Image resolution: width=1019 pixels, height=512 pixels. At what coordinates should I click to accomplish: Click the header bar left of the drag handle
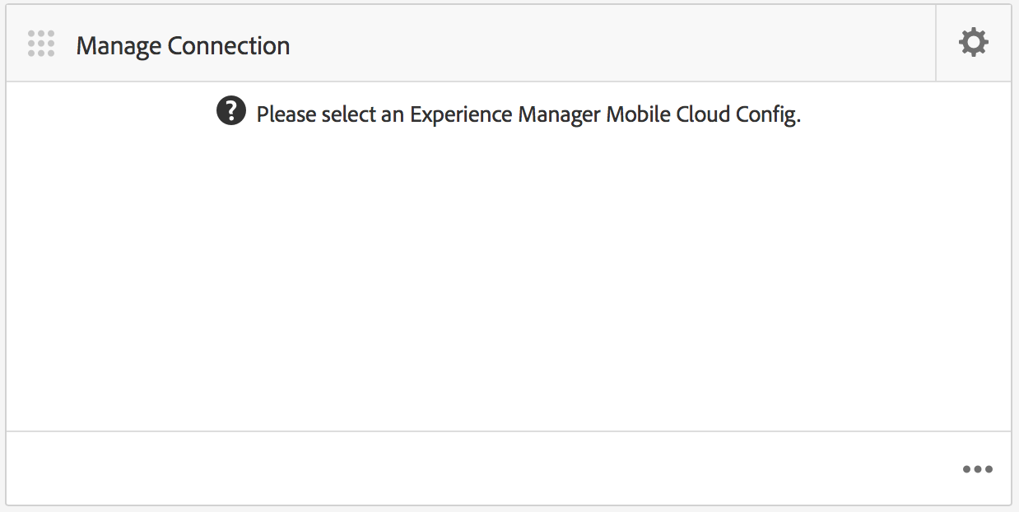tap(16, 44)
